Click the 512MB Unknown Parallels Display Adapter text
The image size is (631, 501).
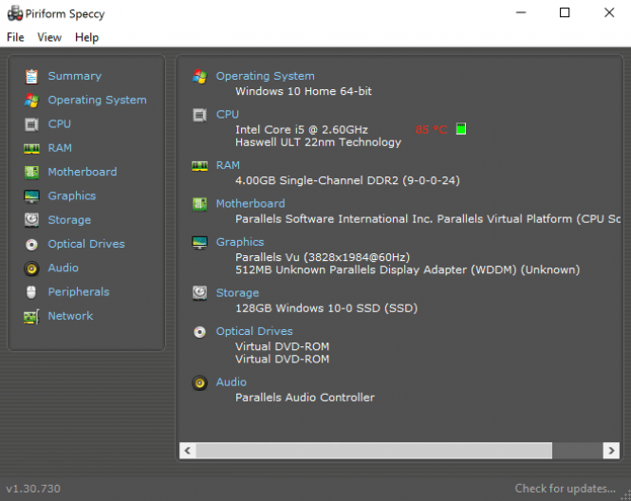click(x=408, y=269)
